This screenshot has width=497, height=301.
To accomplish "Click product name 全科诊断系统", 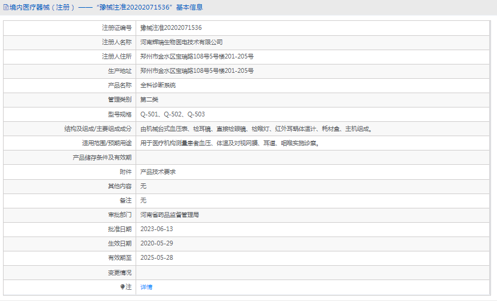I will (x=158, y=85).
